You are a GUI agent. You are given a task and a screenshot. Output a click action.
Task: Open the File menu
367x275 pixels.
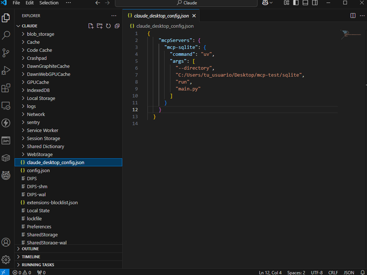[16, 3]
